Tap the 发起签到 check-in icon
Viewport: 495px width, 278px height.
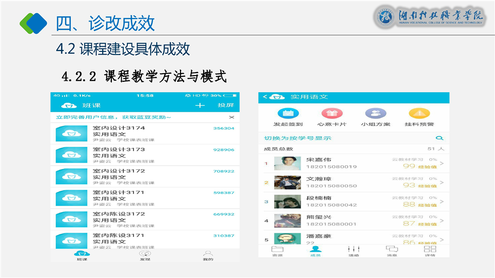coord(288,113)
